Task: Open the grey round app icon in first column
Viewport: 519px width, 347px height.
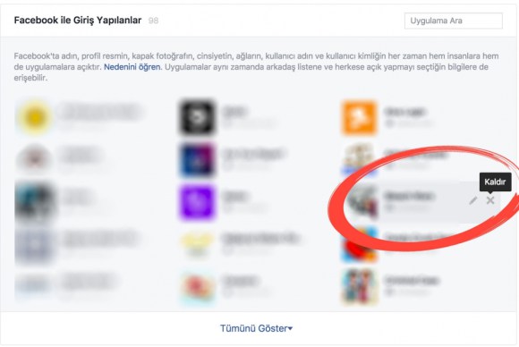Action: (35, 159)
